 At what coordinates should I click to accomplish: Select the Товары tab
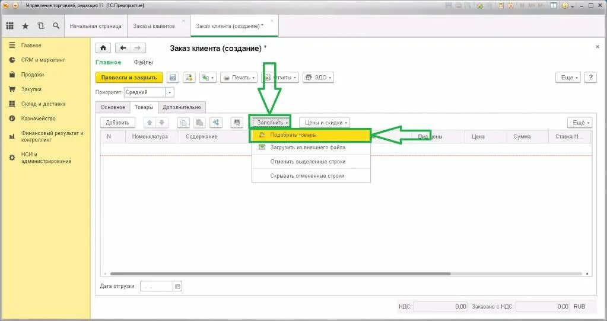144,107
